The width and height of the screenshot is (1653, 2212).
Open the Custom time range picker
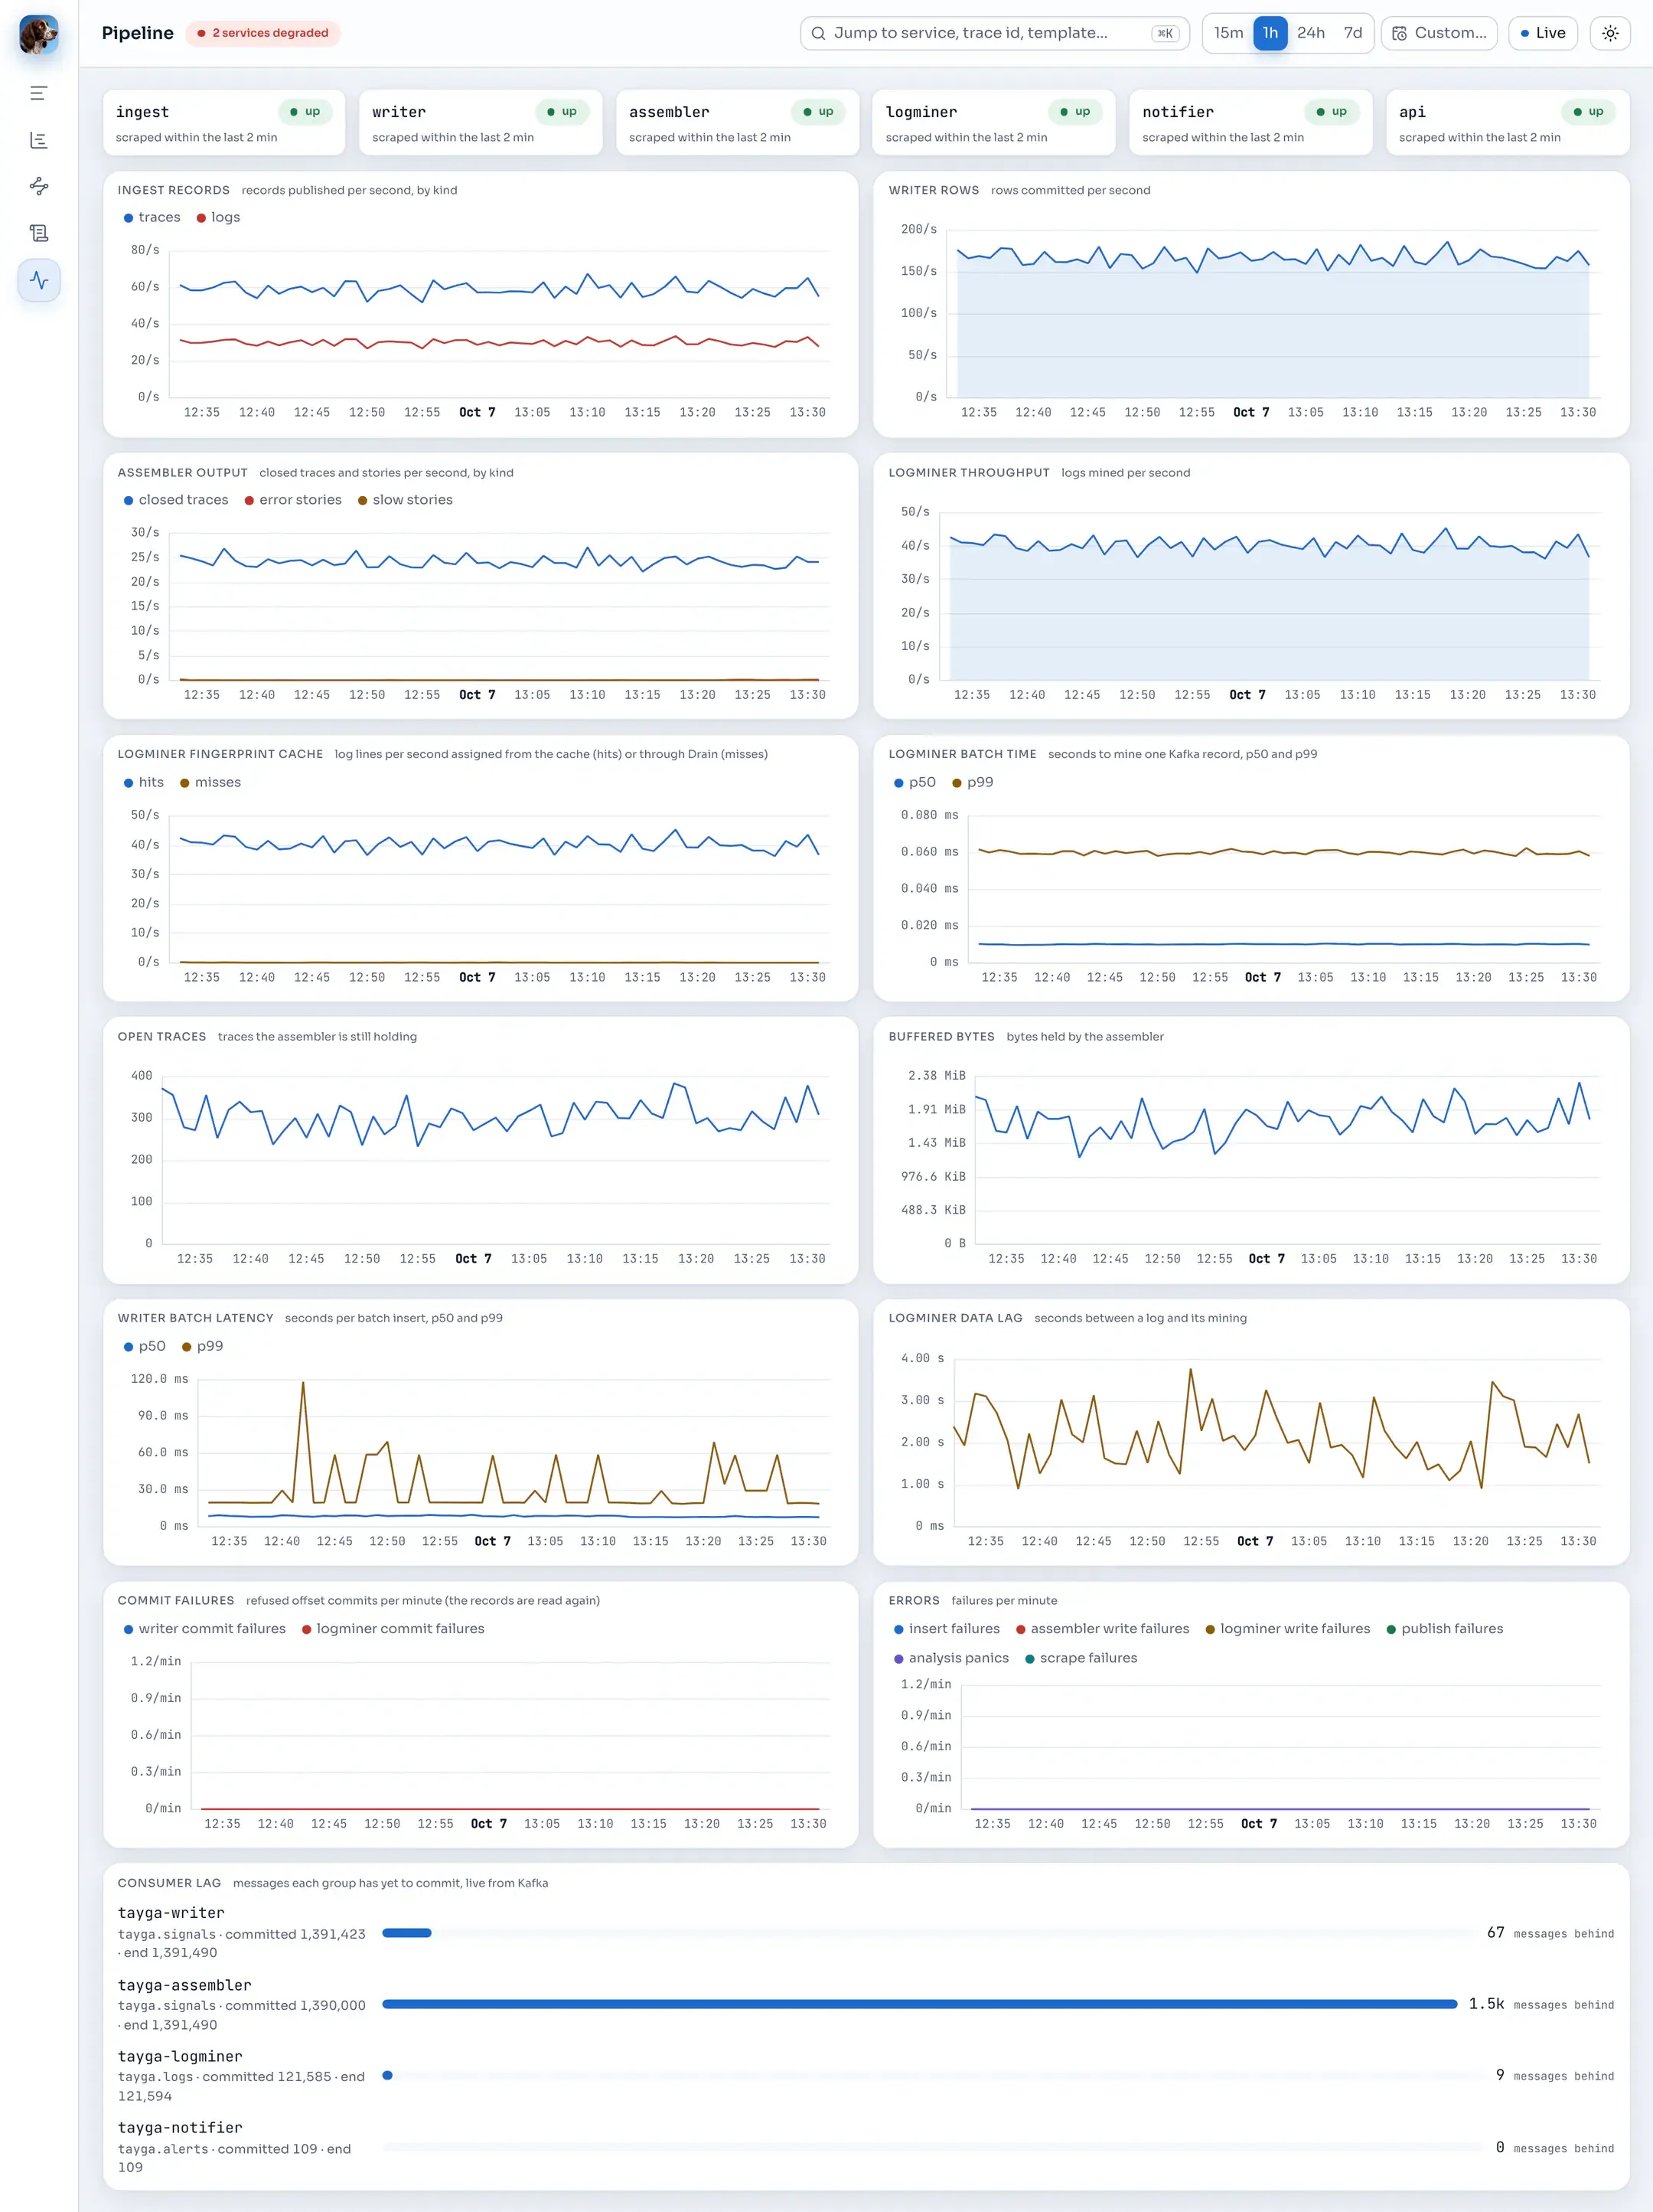point(1439,33)
